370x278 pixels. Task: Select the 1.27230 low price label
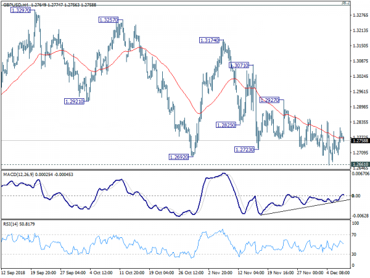pos(245,149)
